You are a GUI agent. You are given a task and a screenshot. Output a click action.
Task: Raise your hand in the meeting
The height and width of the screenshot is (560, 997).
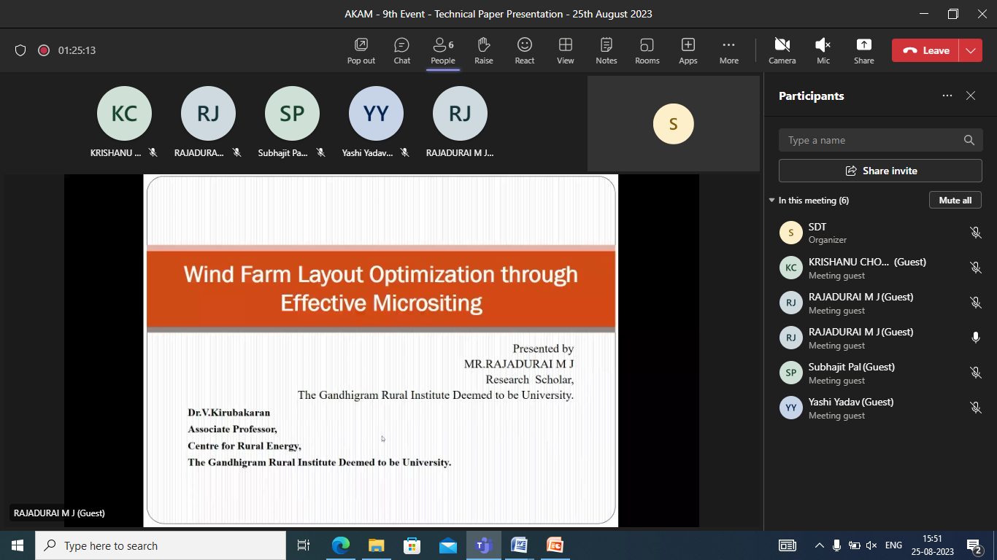(483, 50)
